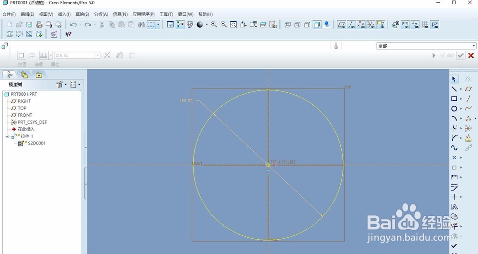Open the 选项 panel tab

(39, 65)
